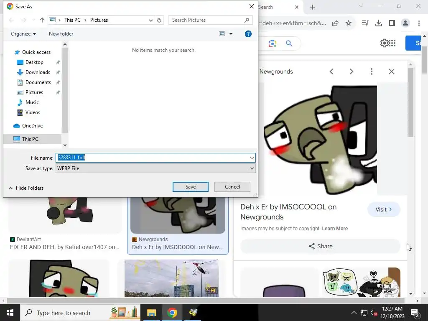Click the Save button in Save As dialog

click(190, 187)
